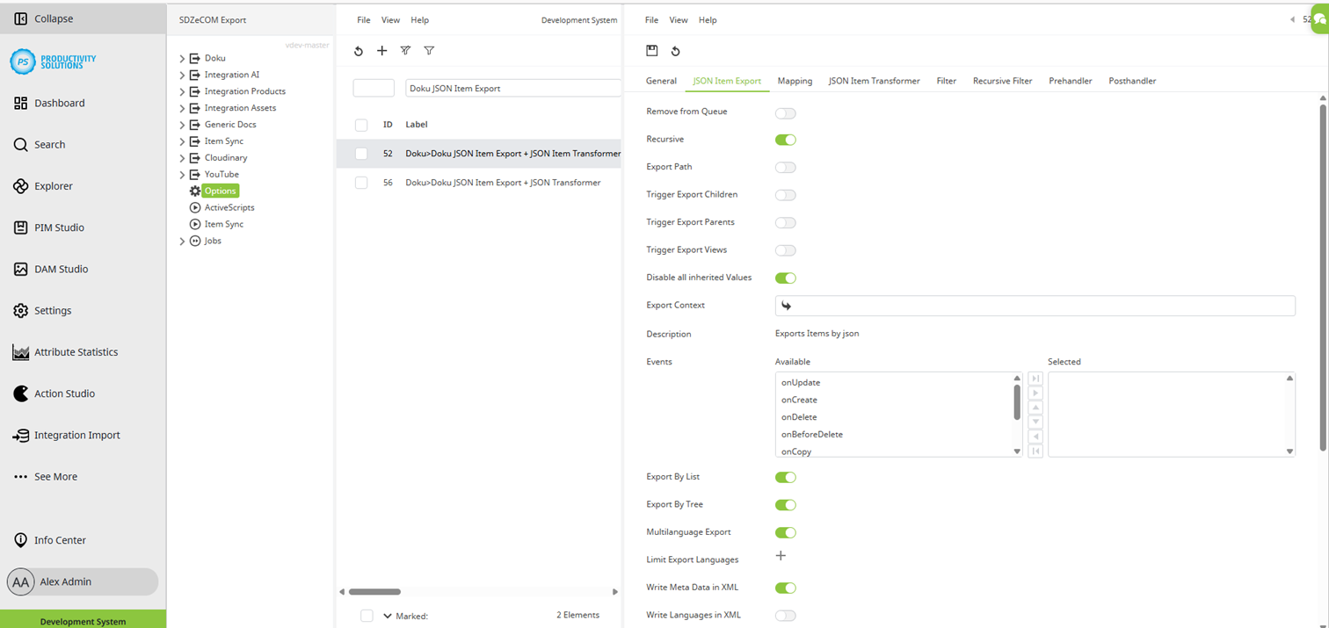Expand the Jobs tree node
This screenshot has width=1329, height=628.
click(x=182, y=242)
